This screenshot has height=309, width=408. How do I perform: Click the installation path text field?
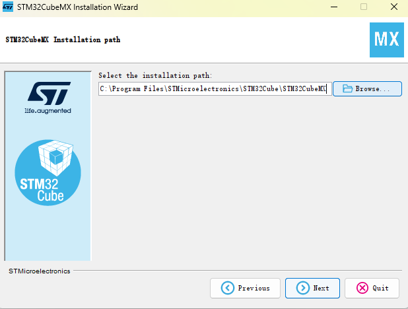215,88
